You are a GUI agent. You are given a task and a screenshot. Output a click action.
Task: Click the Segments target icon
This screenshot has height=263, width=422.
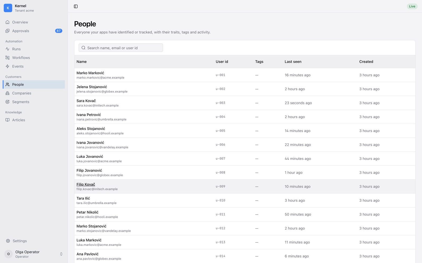tap(7, 102)
